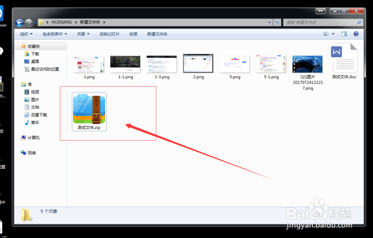The image size is (373, 238).
Task: Close the explorer window
Action: tap(356, 11)
